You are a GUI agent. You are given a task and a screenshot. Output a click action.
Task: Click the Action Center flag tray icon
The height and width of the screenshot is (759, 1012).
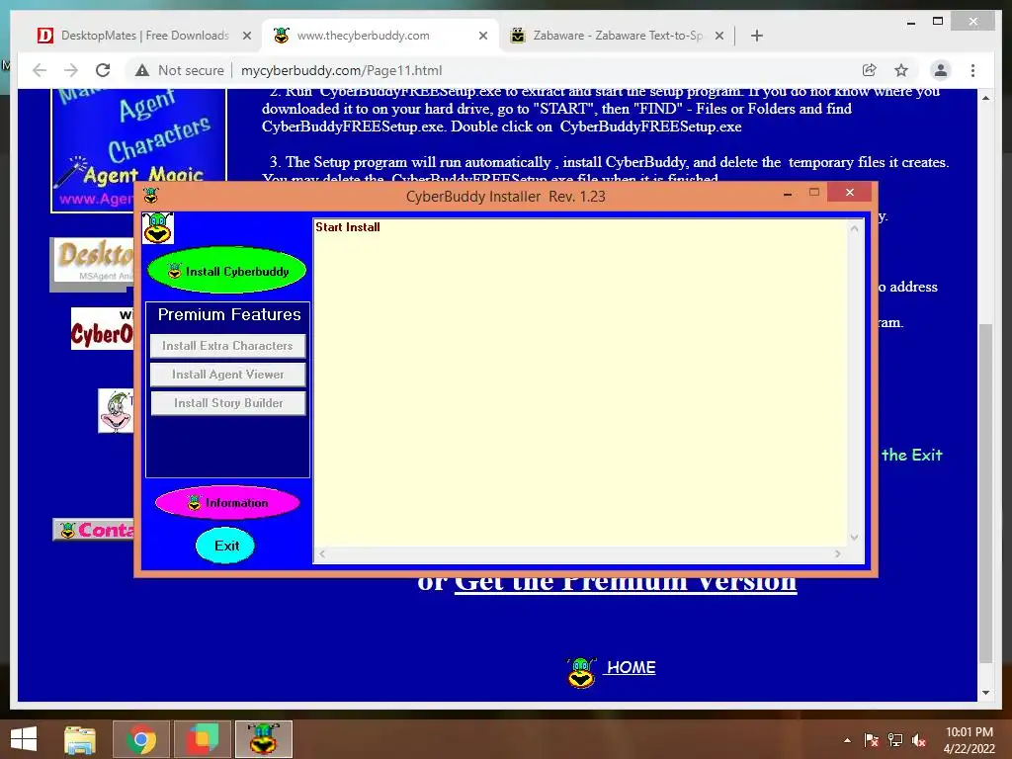(x=872, y=740)
